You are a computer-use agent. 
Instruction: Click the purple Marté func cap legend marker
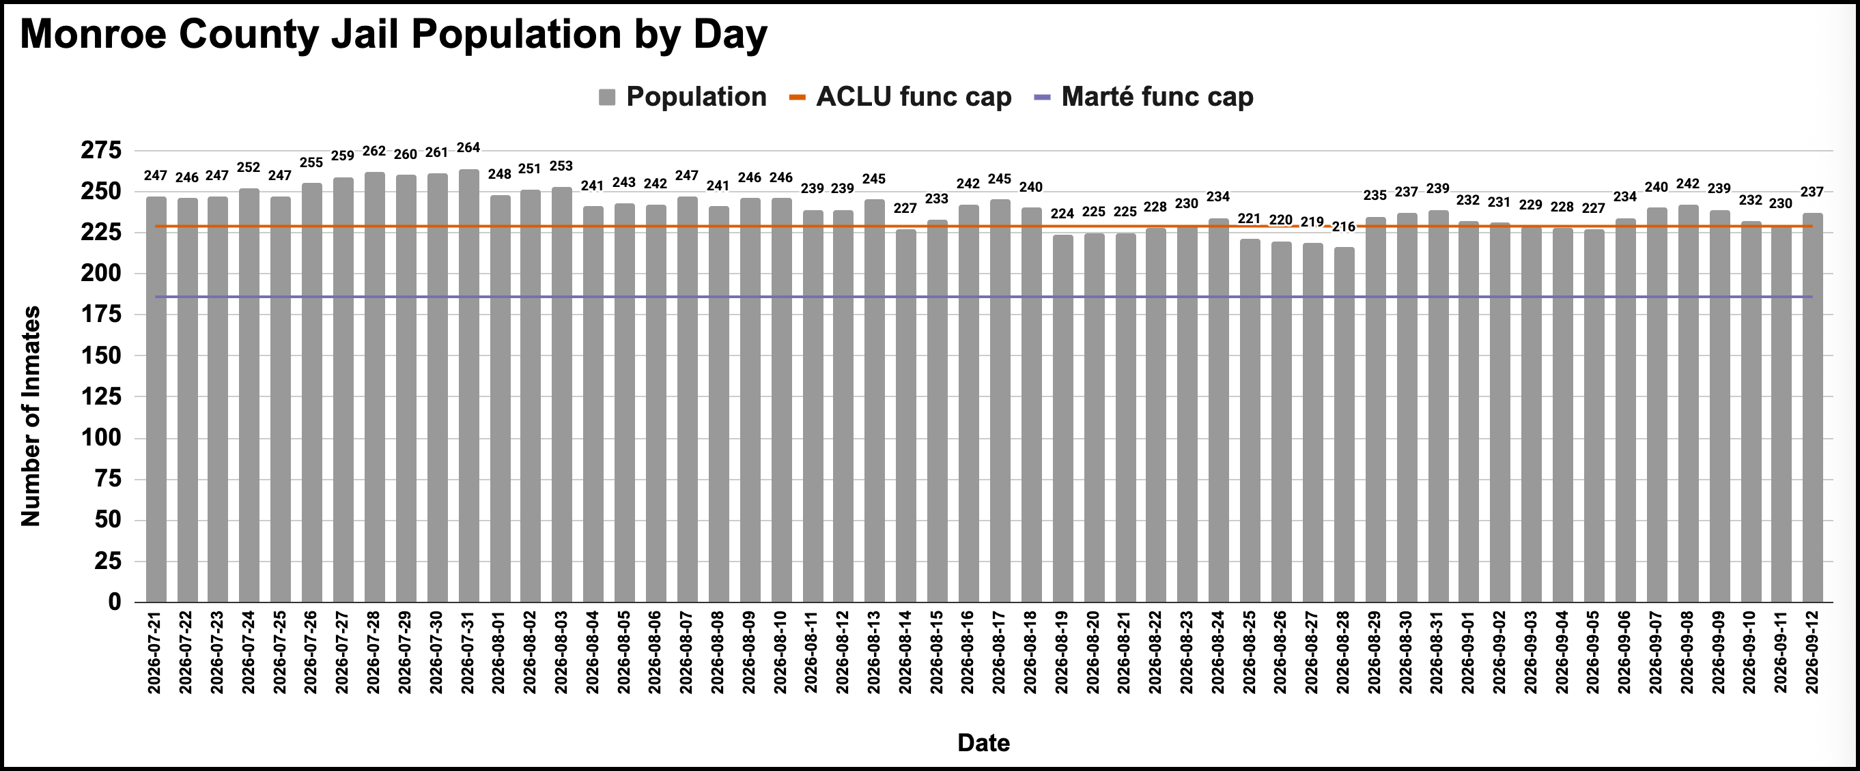coord(1042,98)
